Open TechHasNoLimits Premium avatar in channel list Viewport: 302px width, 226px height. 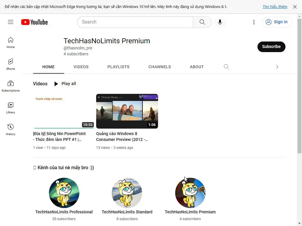[190, 193]
